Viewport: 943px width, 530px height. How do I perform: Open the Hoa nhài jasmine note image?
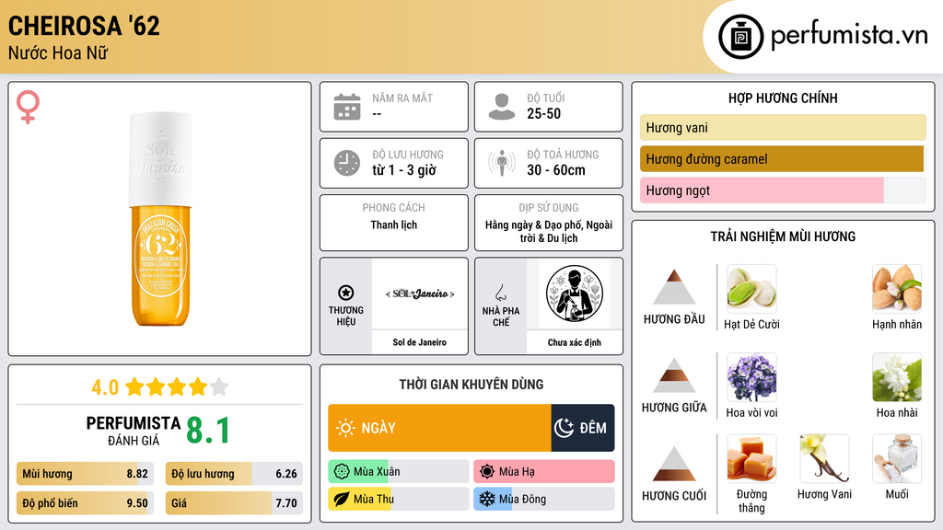pyautogui.click(x=897, y=377)
